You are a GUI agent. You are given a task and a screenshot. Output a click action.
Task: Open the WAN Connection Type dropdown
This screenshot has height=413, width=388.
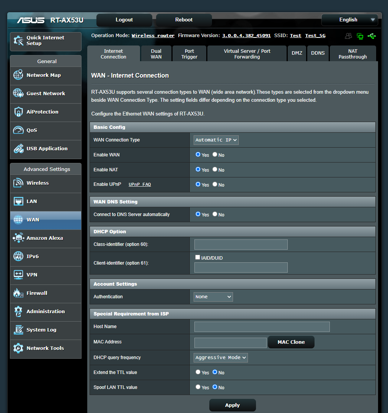pyautogui.click(x=216, y=140)
